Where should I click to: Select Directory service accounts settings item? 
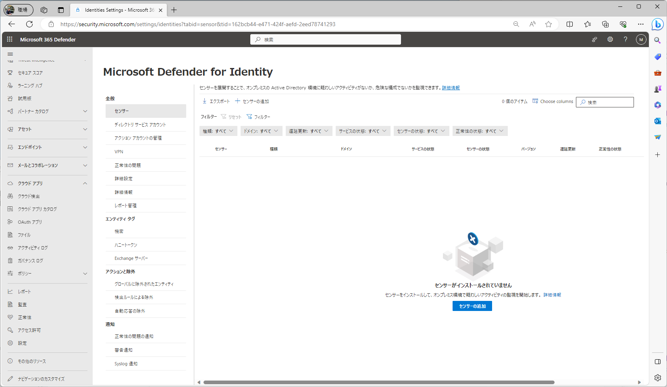[146, 125]
